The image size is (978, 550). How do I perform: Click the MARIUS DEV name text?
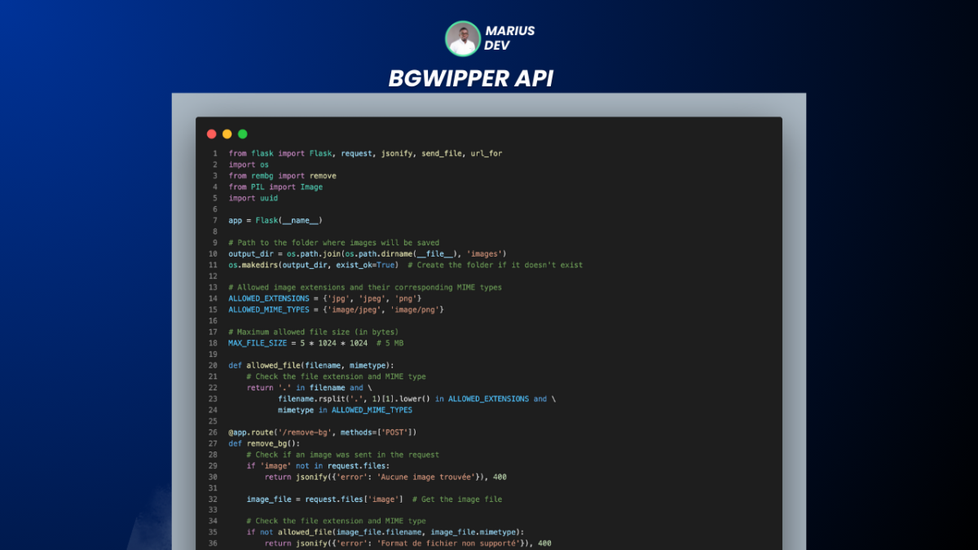[509, 38]
